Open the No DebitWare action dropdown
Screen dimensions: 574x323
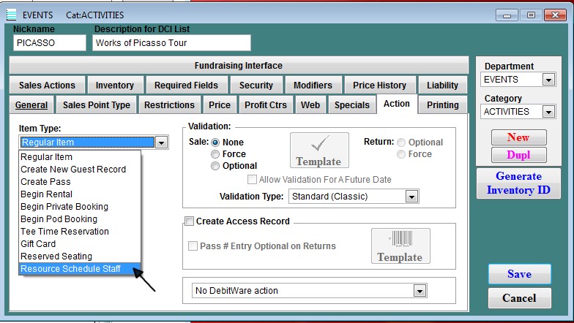coord(419,291)
